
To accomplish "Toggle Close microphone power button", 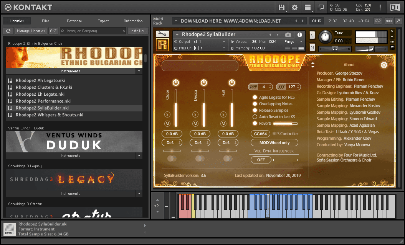I will [176, 82].
